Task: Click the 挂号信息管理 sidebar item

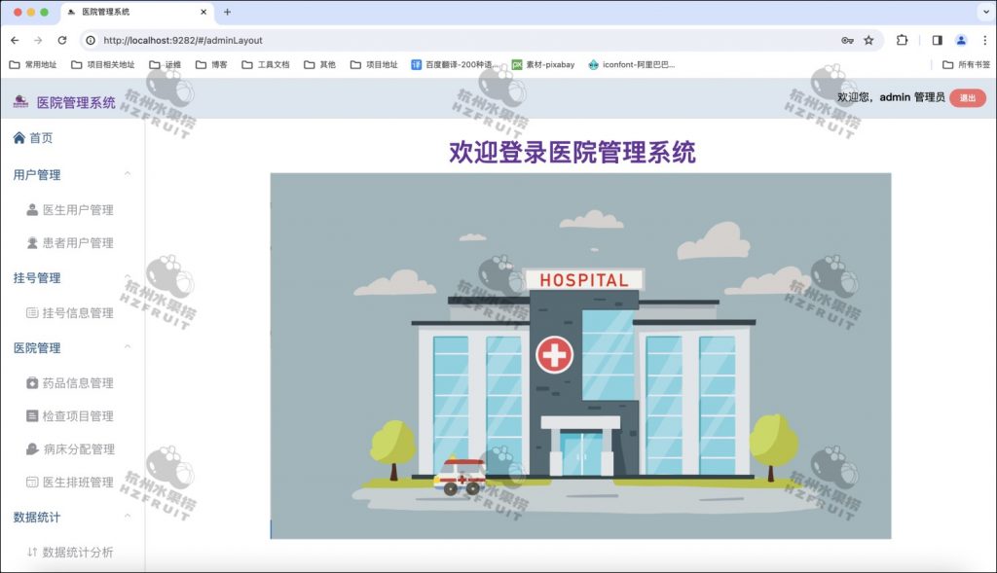Action: [68, 312]
